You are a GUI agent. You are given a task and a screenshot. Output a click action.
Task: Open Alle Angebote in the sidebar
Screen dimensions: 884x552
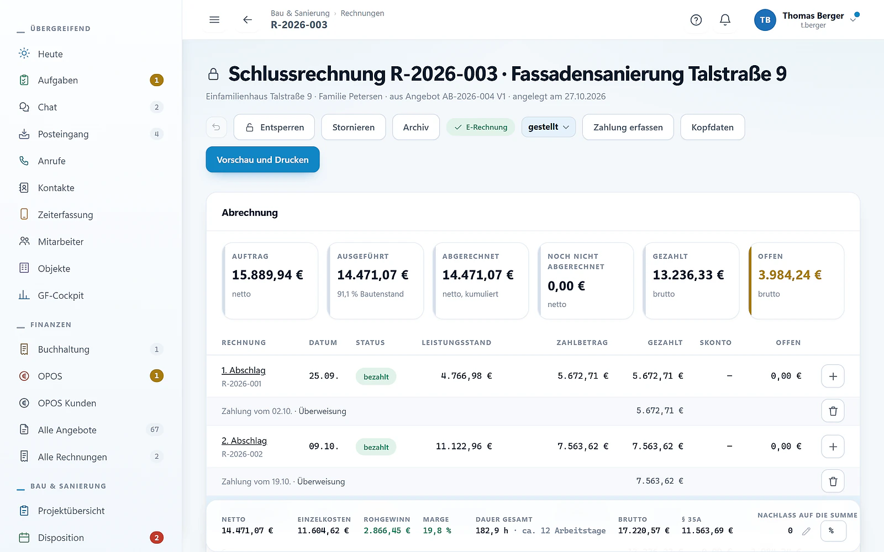(x=91, y=430)
